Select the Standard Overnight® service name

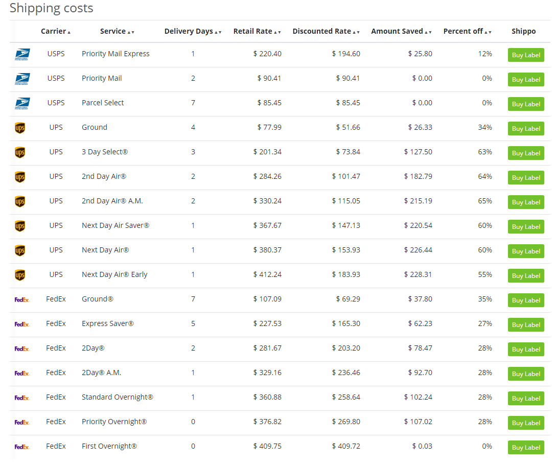click(x=118, y=397)
